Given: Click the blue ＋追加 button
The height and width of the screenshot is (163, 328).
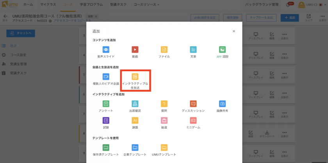Looking at the screenshot, I should tap(290, 18).
